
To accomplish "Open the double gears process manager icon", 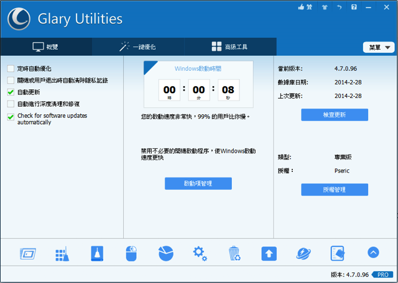I will coord(200,254).
